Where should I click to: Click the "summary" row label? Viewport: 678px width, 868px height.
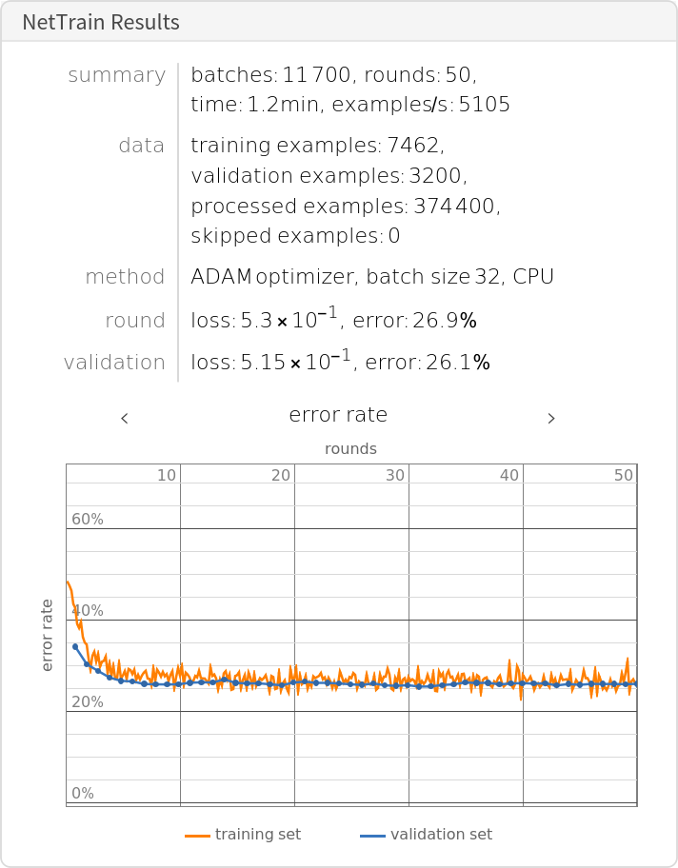[116, 75]
